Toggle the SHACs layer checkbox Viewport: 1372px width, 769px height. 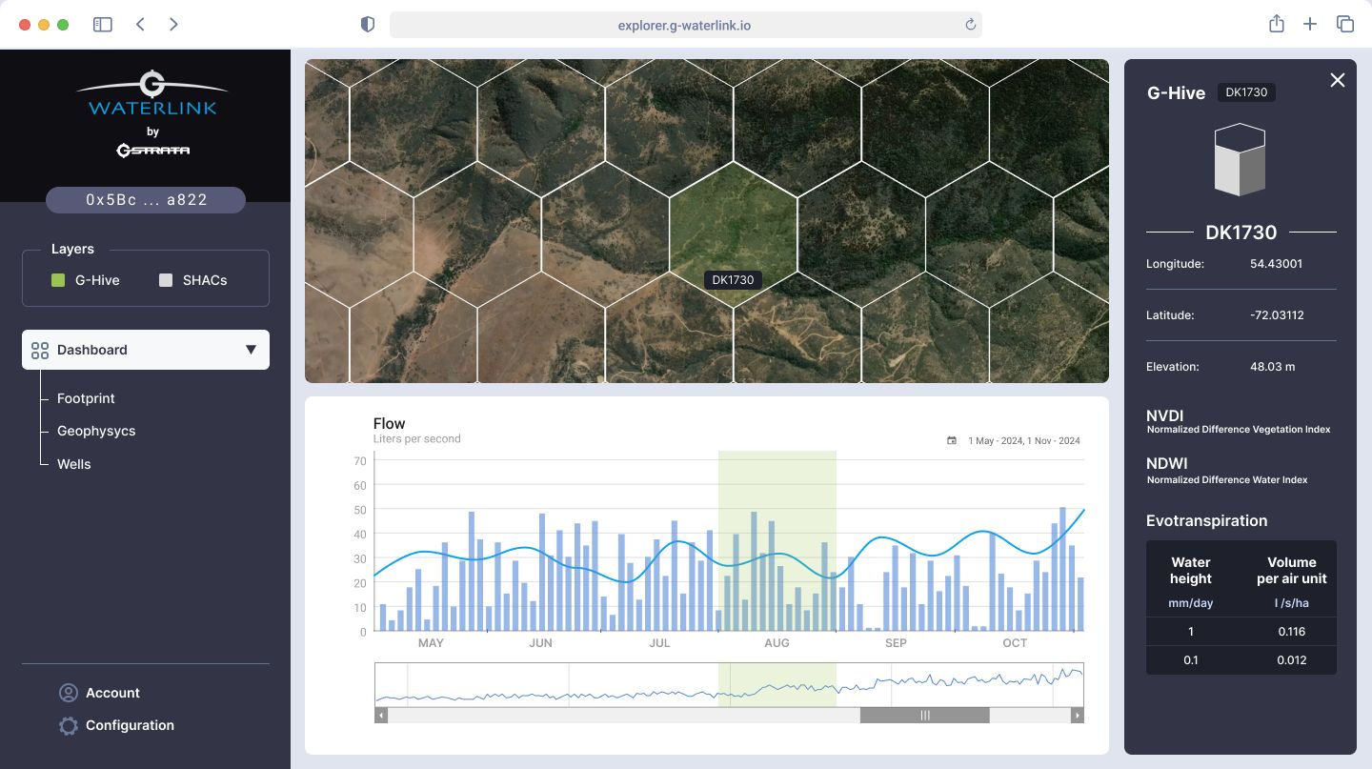tap(166, 280)
